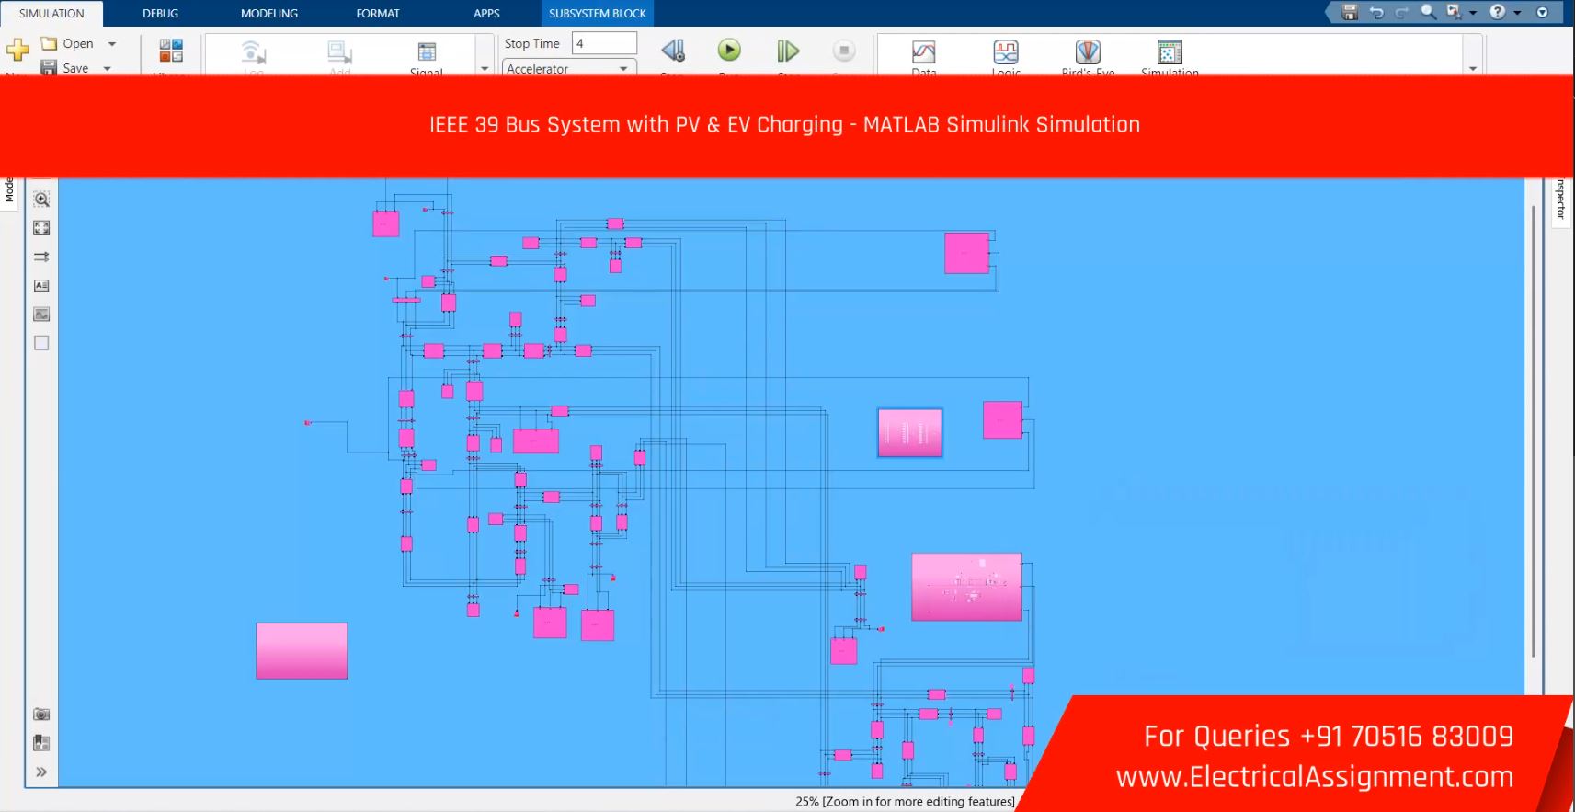Expand the palette with double chevron
1575x812 pixels.
[41, 772]
